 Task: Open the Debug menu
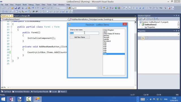[x=31, y=5]
